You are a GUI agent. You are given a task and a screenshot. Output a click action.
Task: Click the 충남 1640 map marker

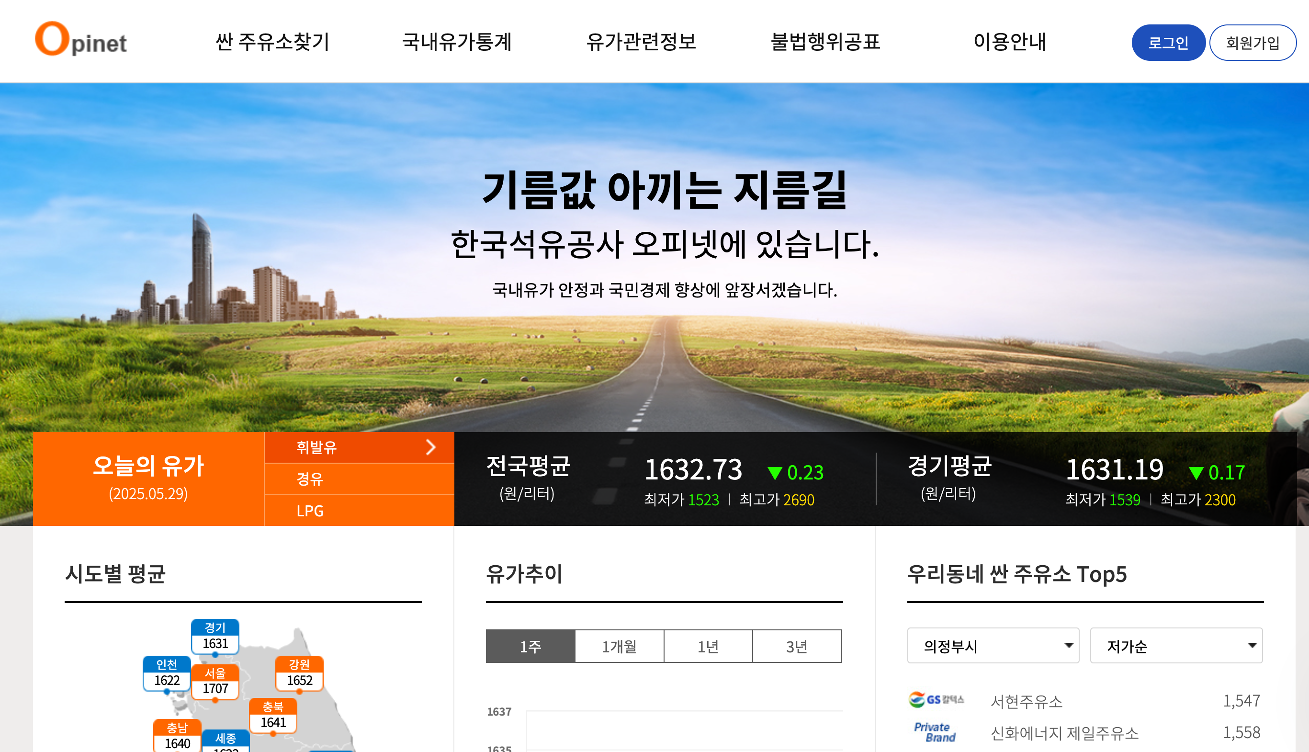pyautogui.click(x=177, y=735)
